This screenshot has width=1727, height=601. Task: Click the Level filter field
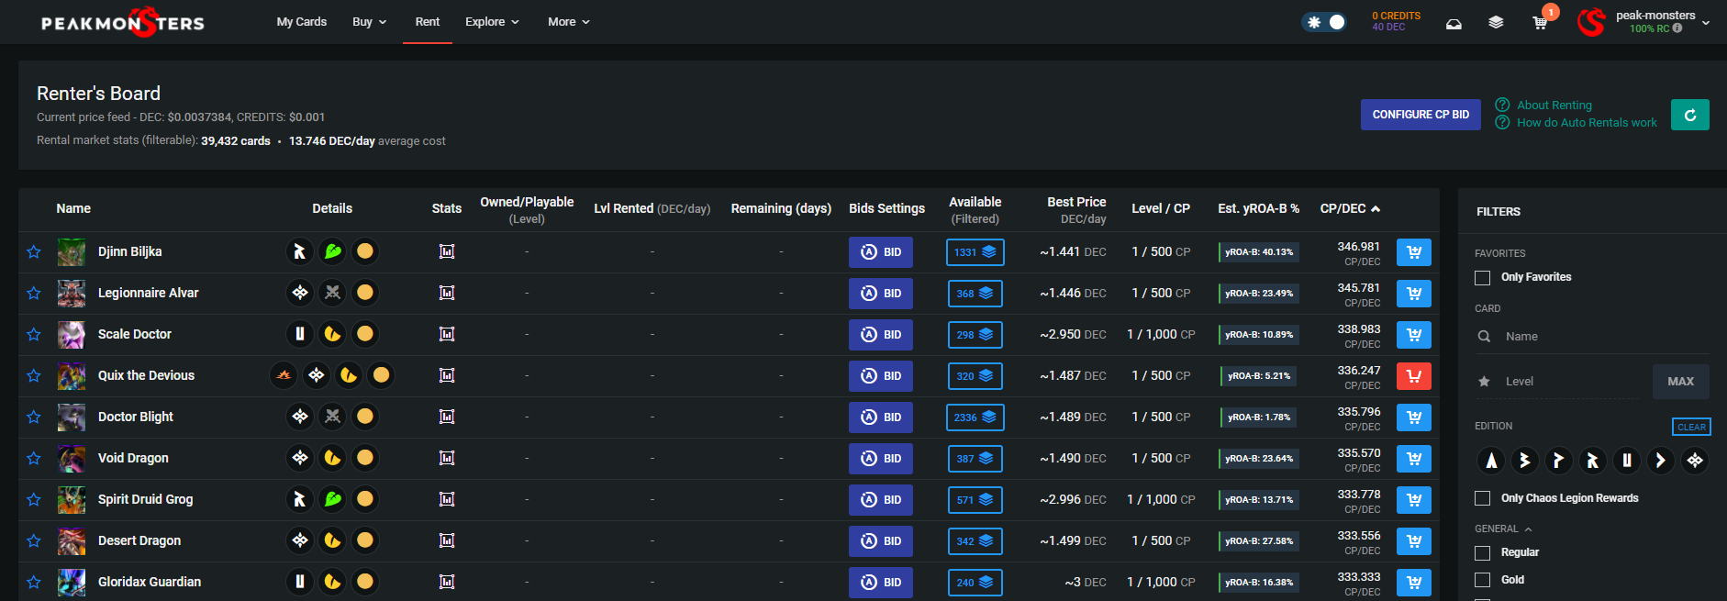pos(1559,382)
